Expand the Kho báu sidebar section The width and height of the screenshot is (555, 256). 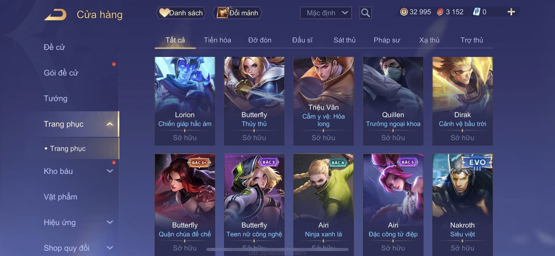click(110, 171)
